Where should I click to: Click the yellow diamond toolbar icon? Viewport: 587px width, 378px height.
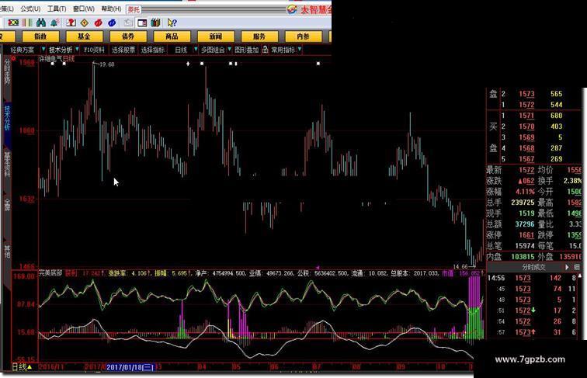coord(85,23)
